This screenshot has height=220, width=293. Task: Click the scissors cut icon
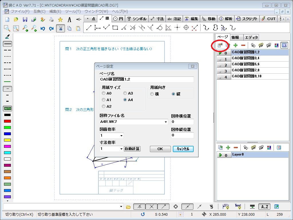(x=61, y=28)
